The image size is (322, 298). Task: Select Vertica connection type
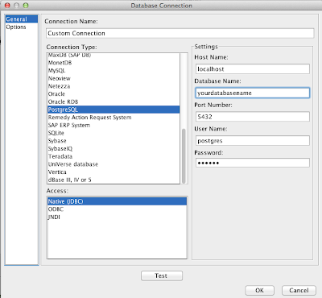click(x=114, y=172)
